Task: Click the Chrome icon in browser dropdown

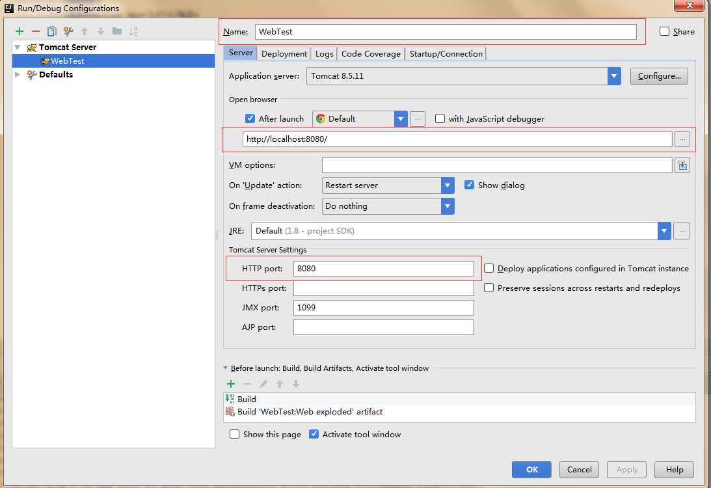Action: tap(321, 119)
